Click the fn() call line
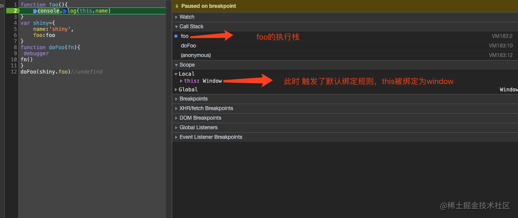This screenshot has height=218, width=518. [x=27, y=60]
